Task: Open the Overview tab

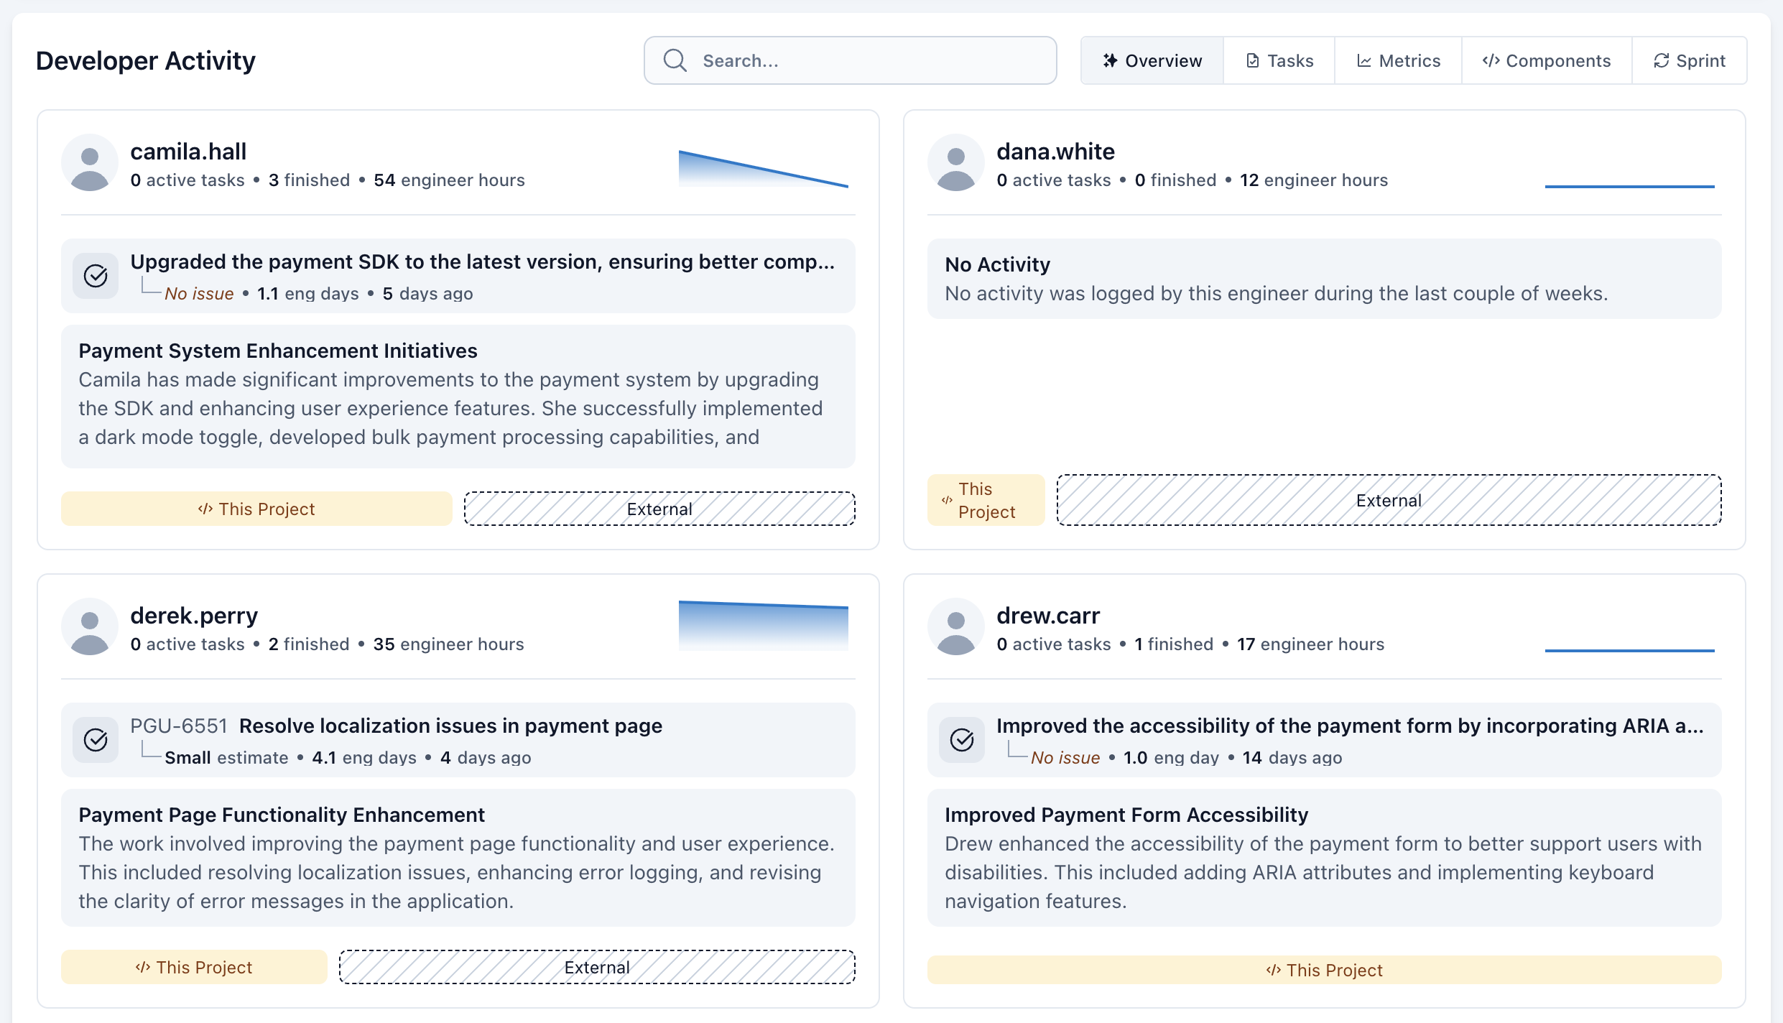Action: pyautogui.click(x=1152, y=61)
